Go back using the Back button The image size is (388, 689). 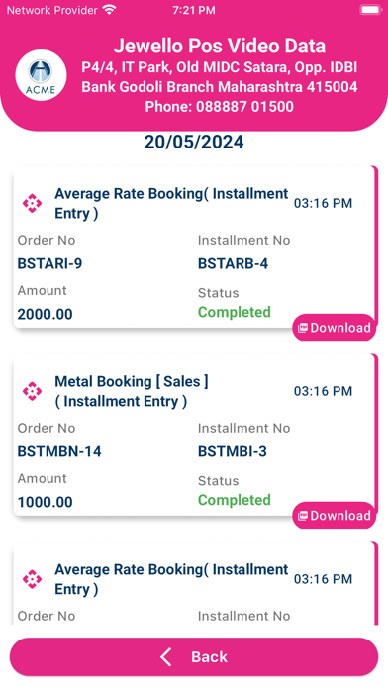coord(194,657)
